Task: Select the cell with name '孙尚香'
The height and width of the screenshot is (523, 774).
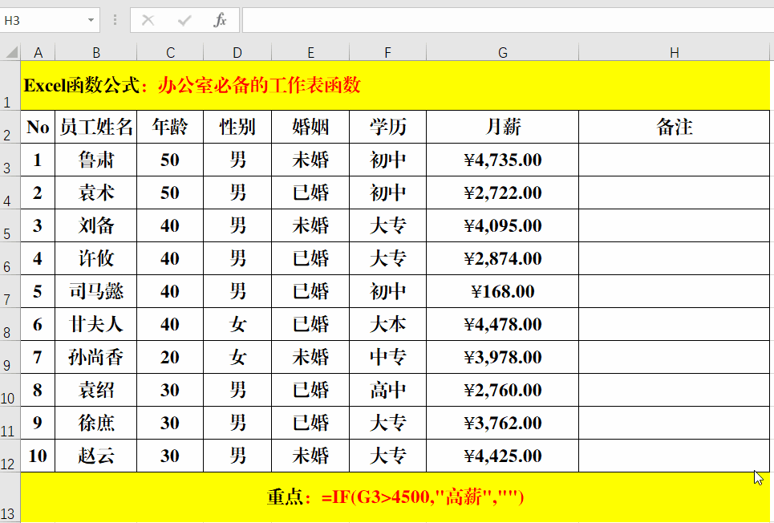Action: coord(95,357)
